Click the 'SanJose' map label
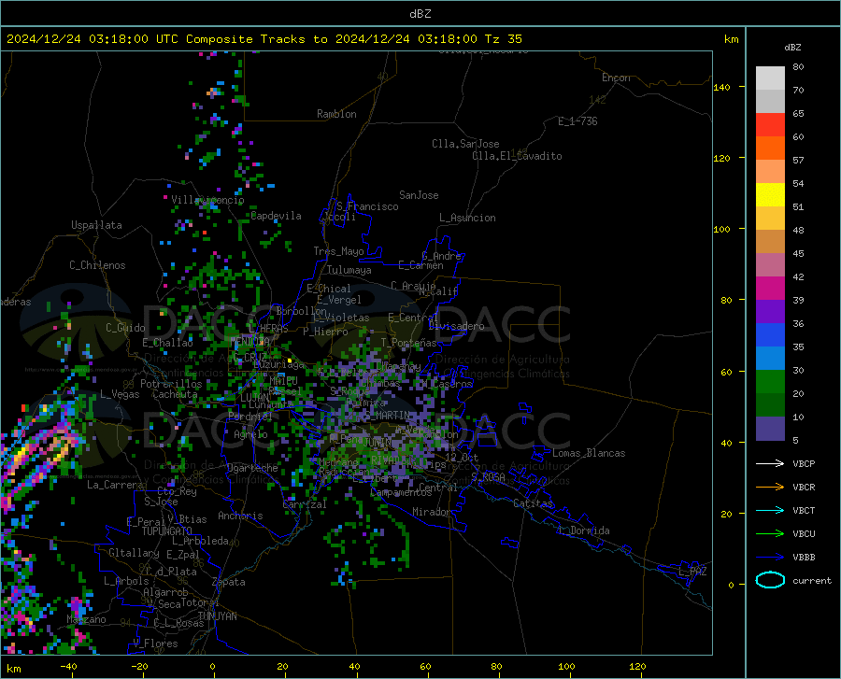This screenshot has height=679, width=841. [x=419, y=195]
